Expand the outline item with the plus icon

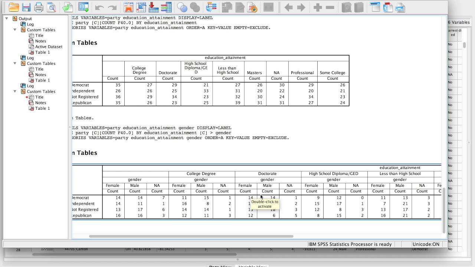pos(318,7)
